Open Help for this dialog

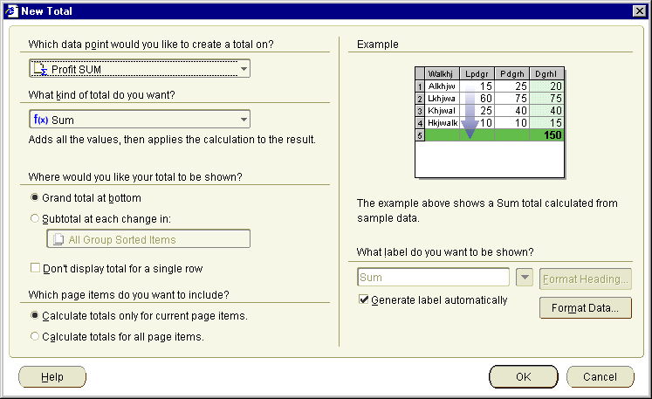(x=52, y=377)
